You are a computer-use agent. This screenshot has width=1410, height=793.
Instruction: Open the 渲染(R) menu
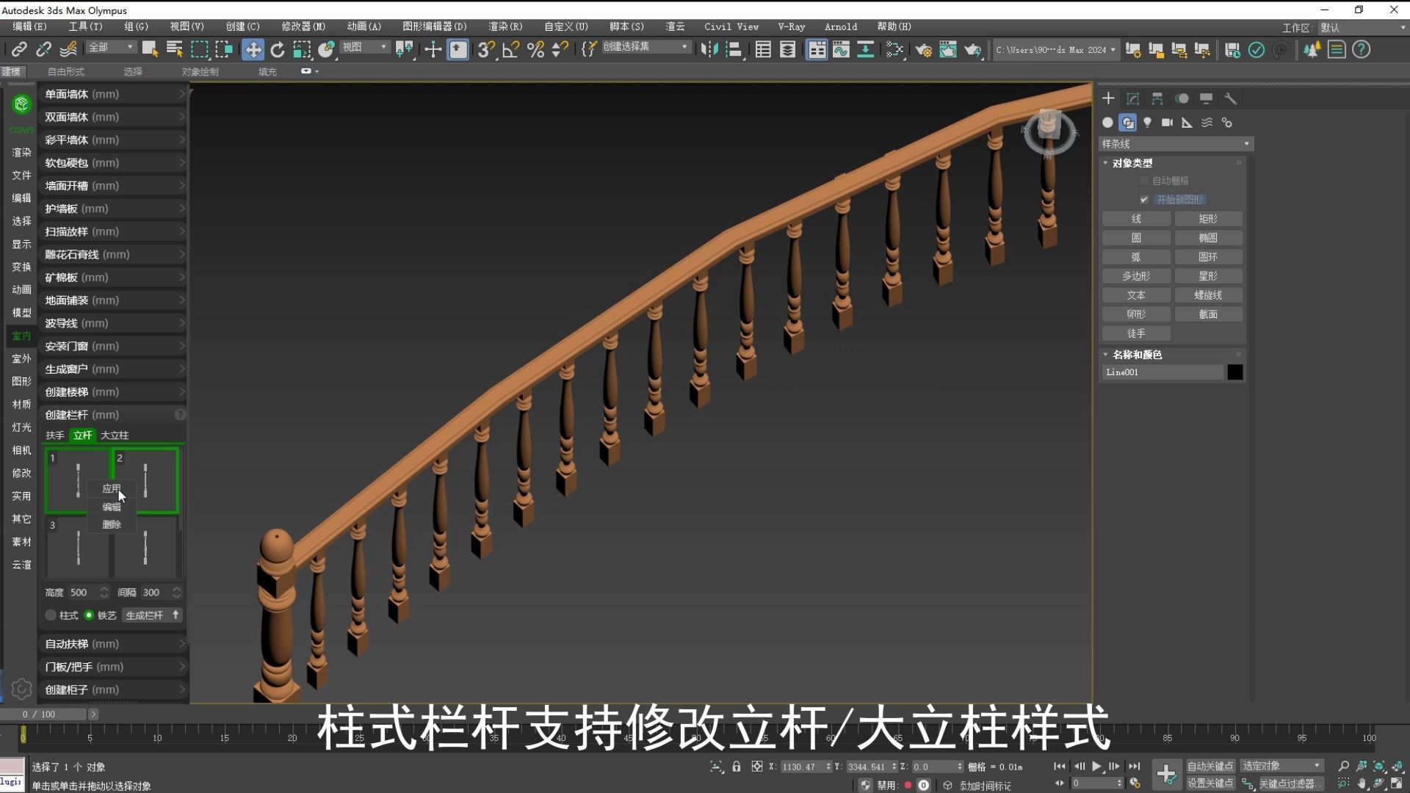pos(505,26)
